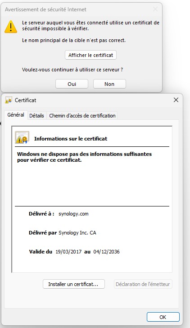This screenshot has width=190, height=328.
Task: Click the 04/12/2036 expiry date
Action: point(106,252)
